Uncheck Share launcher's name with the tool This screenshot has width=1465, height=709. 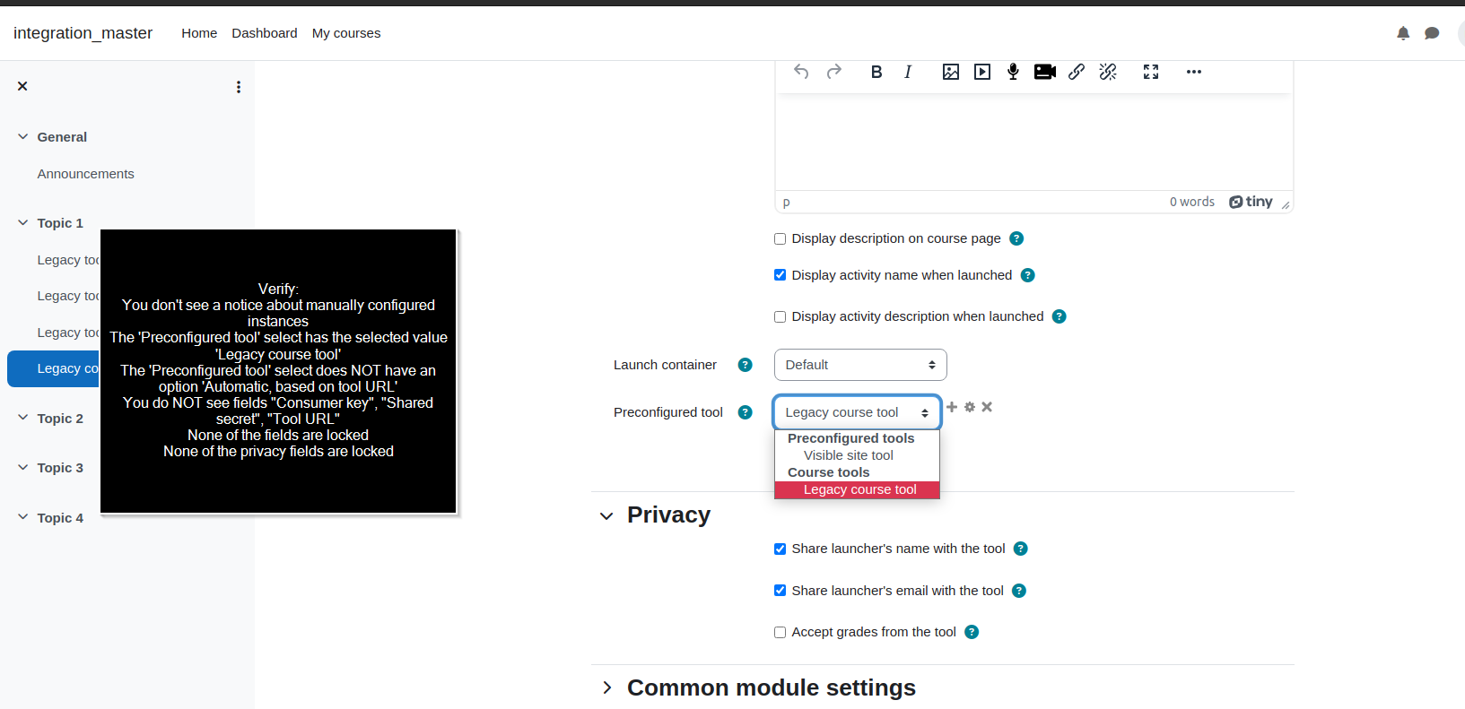(x=780, y=549)
